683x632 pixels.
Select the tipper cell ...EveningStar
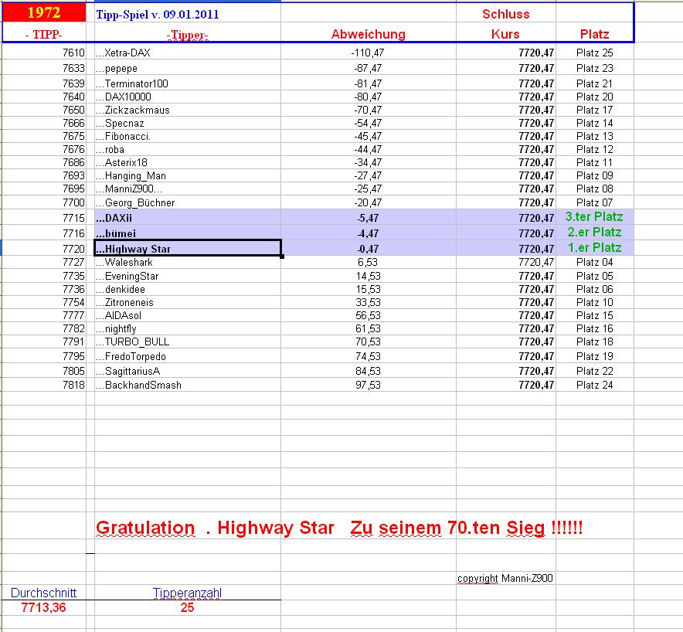tap(188, 276)
